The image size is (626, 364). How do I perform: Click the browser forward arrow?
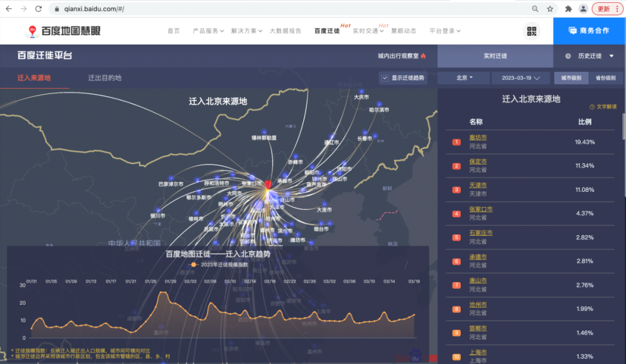[x=24, y=9]
